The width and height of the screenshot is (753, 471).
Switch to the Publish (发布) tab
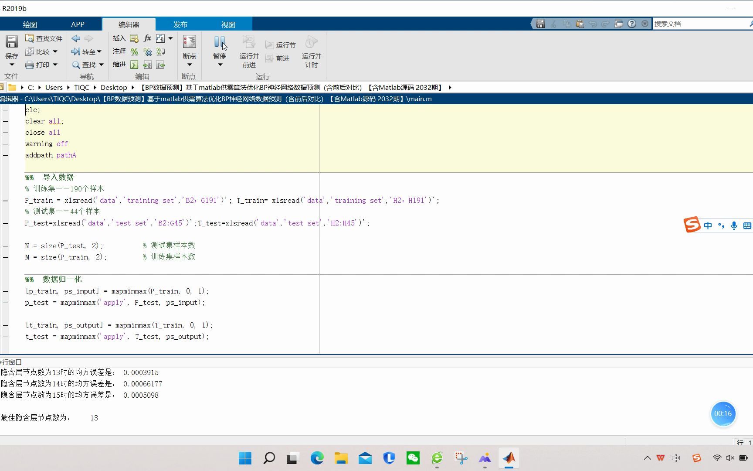[x=180, y=24]
